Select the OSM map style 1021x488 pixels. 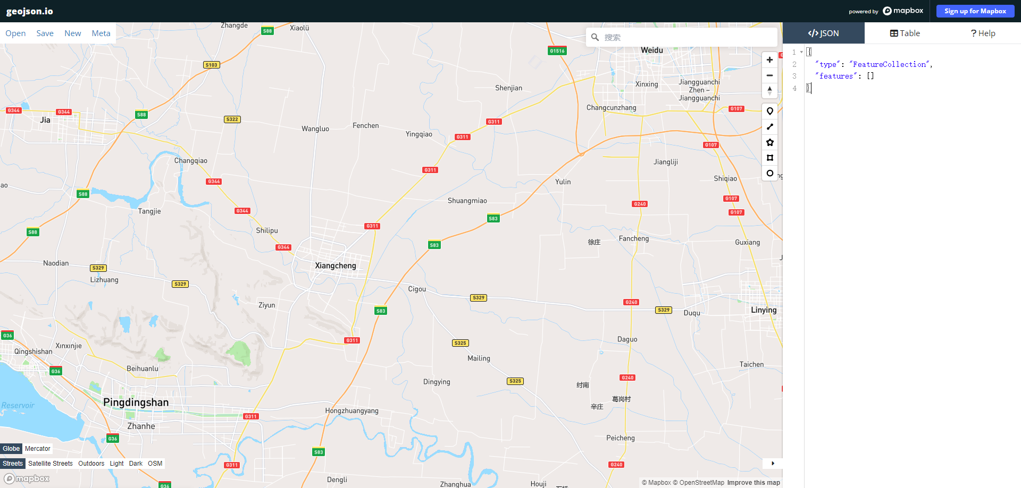coord(155,464)
